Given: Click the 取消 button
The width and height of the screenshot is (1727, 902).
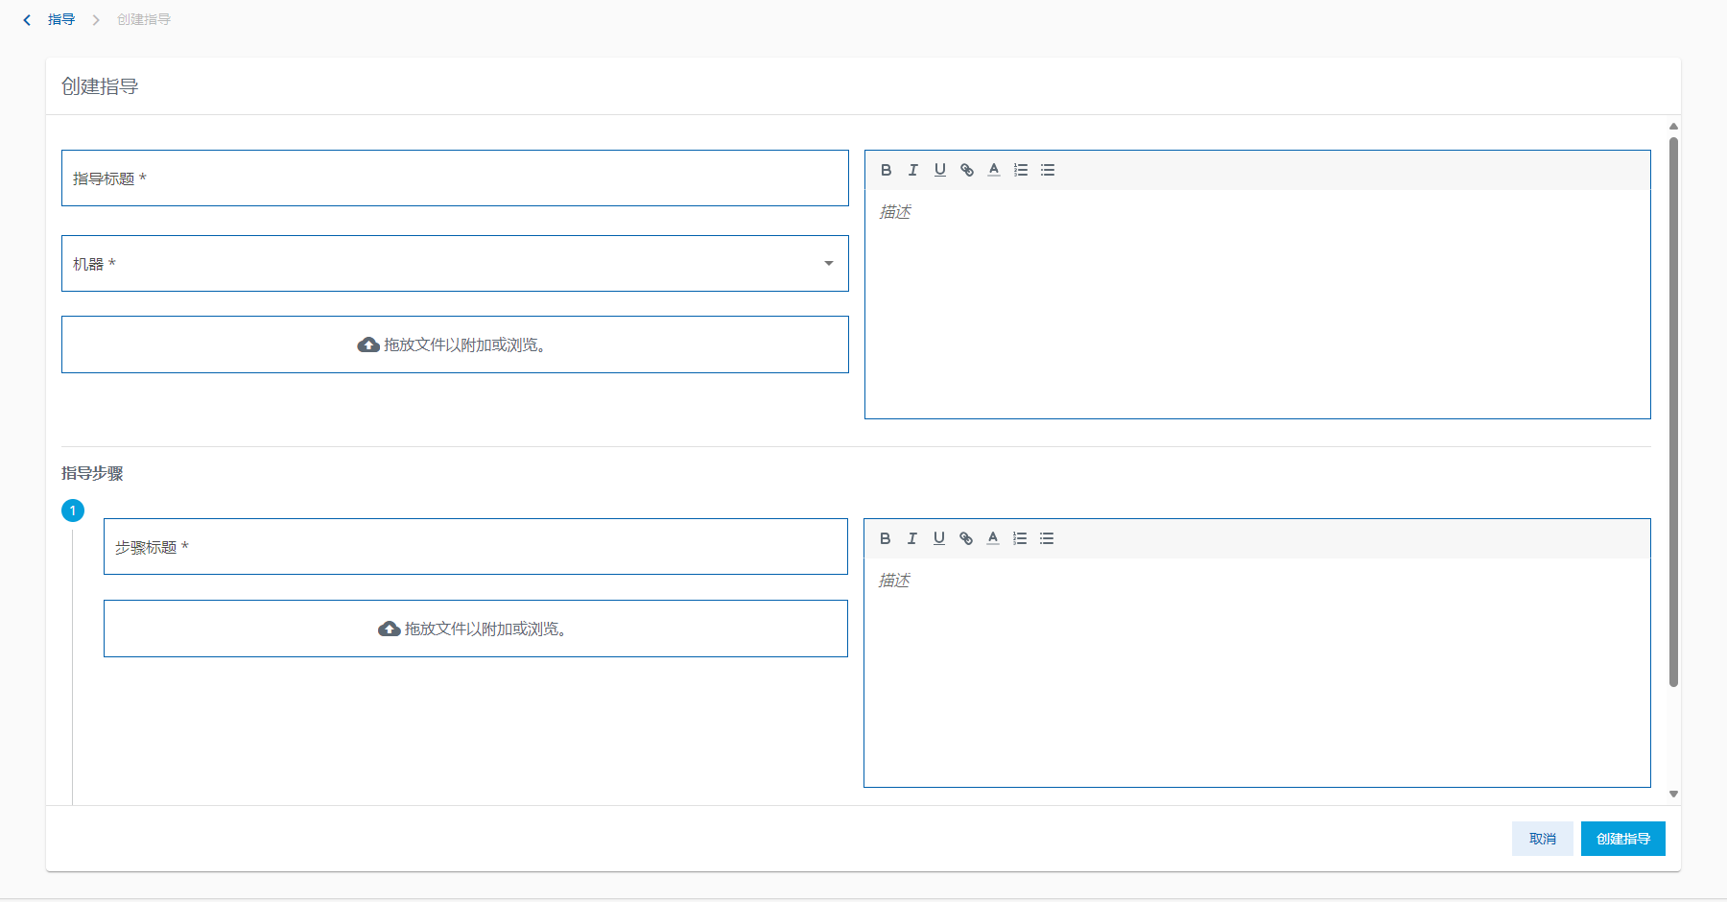Looking at the screenshot, I should pyautogui.click(x=1542, y=839).
